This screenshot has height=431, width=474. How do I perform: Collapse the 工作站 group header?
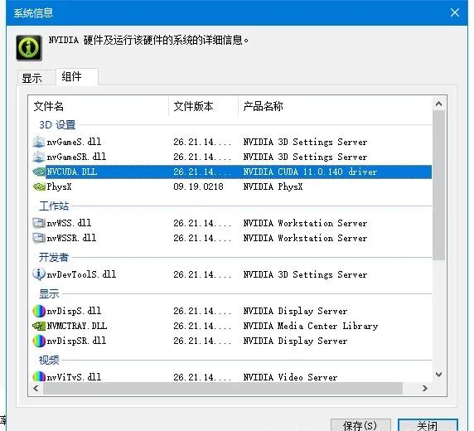(x=54, y=206)
